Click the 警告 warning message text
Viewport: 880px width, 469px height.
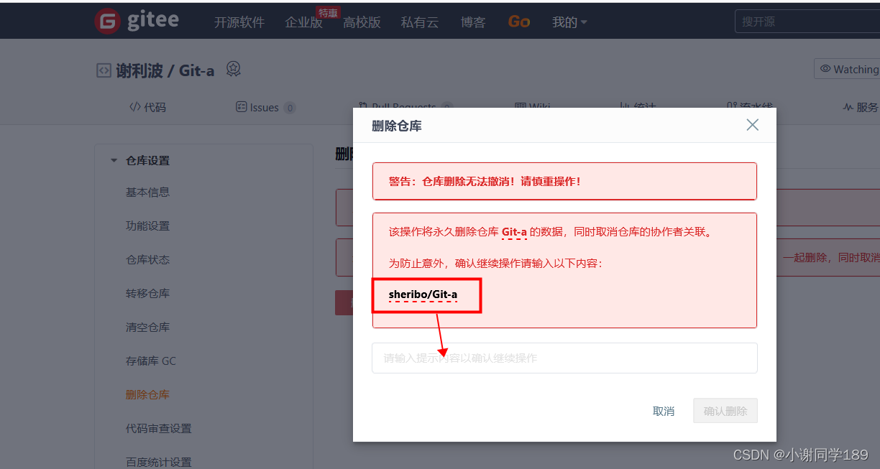pos(485,181)
